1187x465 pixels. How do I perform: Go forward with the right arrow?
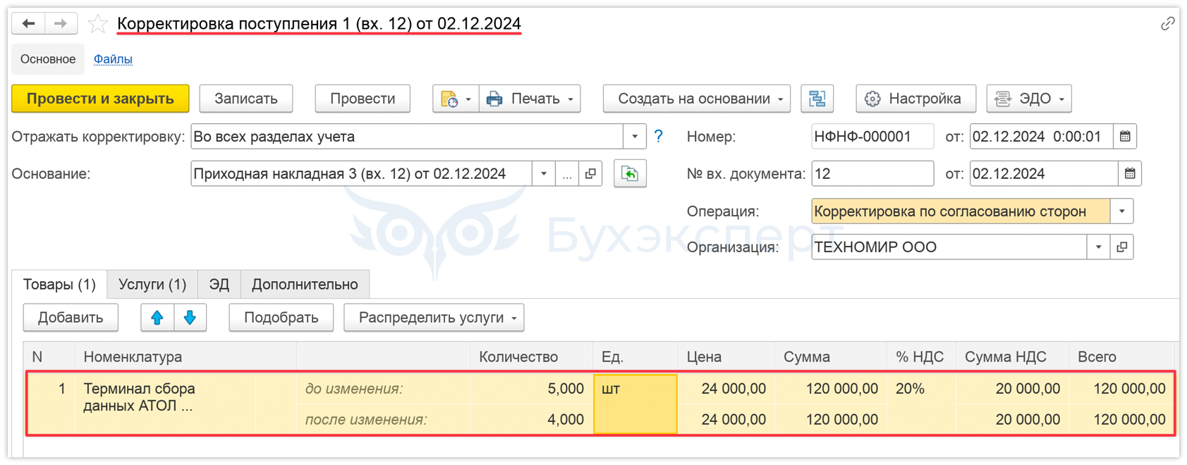click(x=61, y=24)
